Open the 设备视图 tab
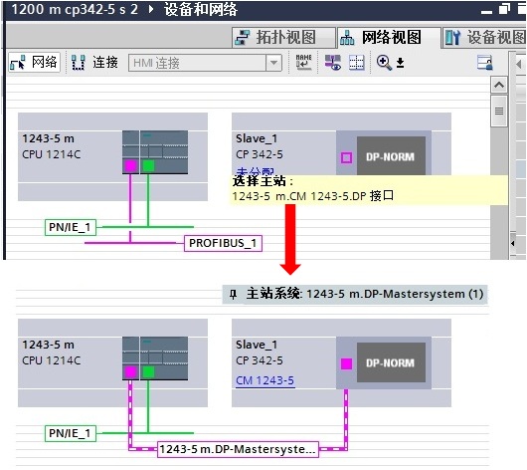 pos(484,38)
